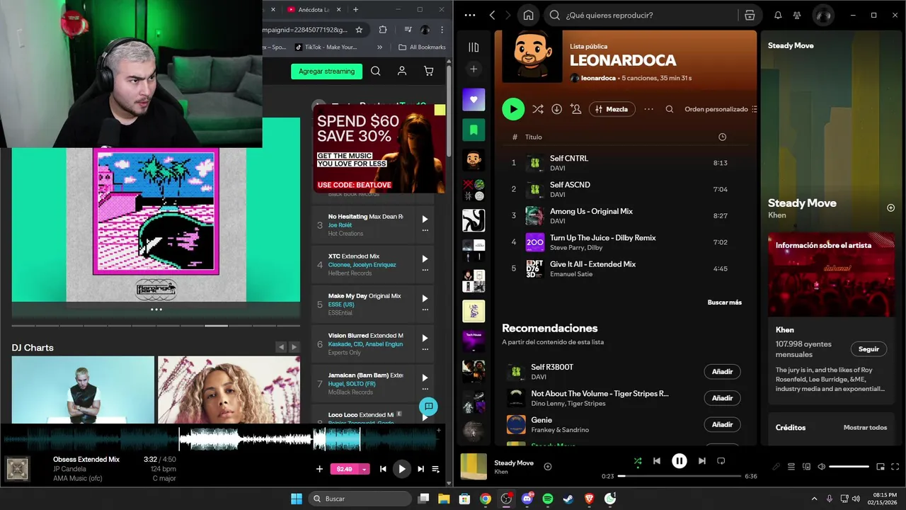This screenshot has height=510, width=906.
Task: Open Beatport search magnifier icon
Action: (376, 71)
